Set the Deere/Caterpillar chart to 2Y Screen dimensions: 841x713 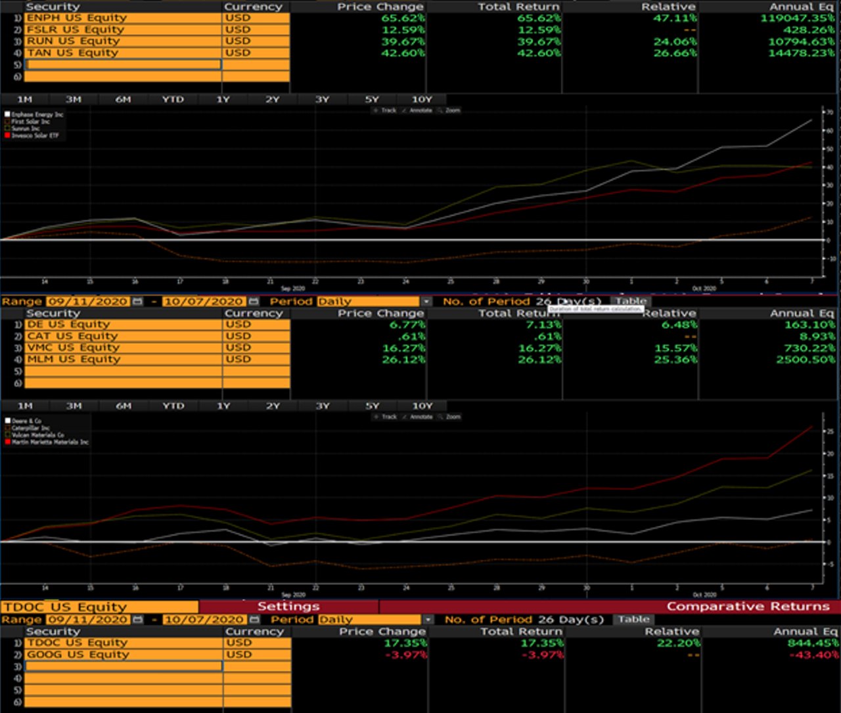[273, 406]
